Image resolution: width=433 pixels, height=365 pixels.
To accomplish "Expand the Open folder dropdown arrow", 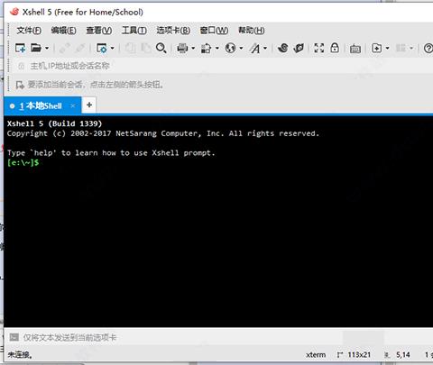I will point(47,48).
